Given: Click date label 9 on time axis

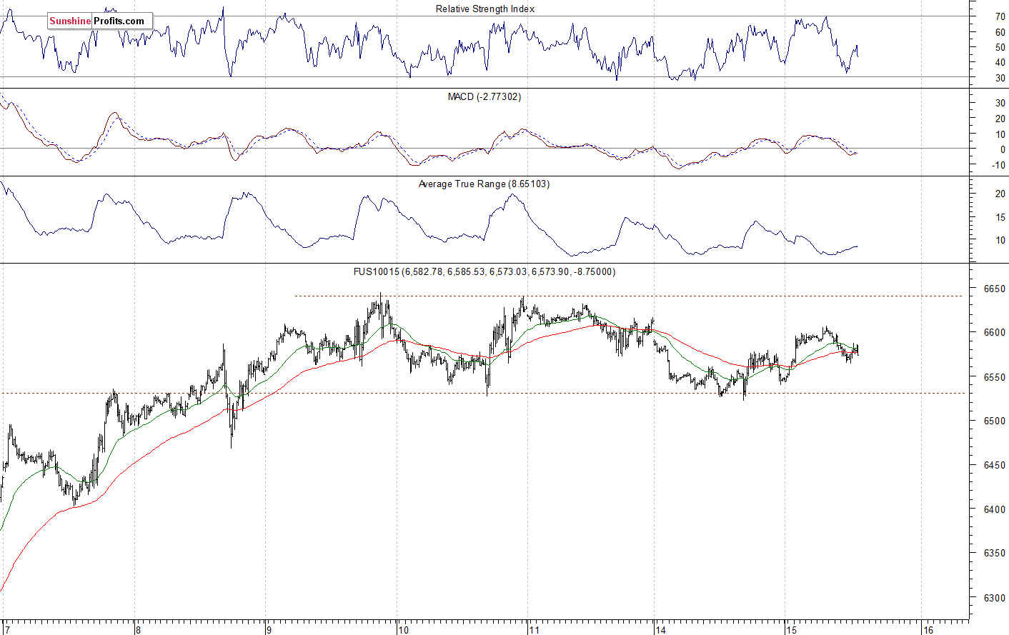Looking at the screenshot, I should coord(269,629).
